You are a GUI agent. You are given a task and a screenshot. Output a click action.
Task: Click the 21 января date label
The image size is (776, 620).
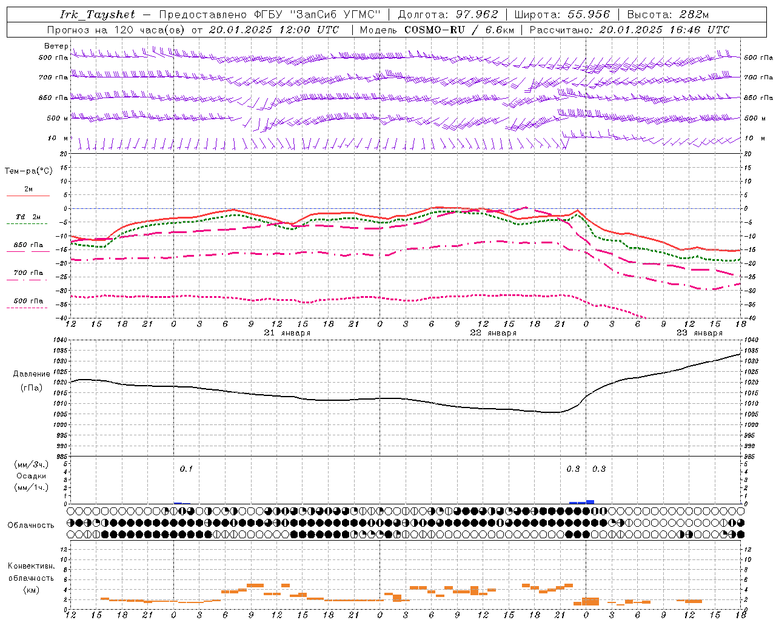point(287,333)
